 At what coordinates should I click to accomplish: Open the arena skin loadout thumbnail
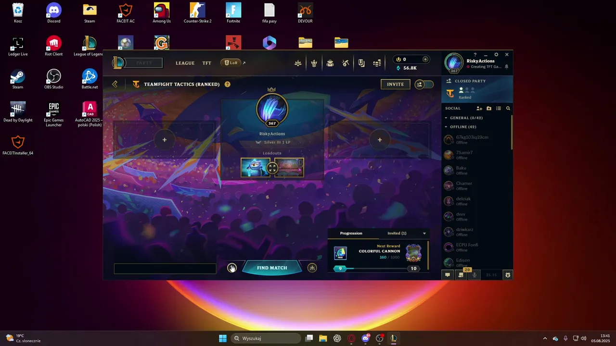coord(289,168)
